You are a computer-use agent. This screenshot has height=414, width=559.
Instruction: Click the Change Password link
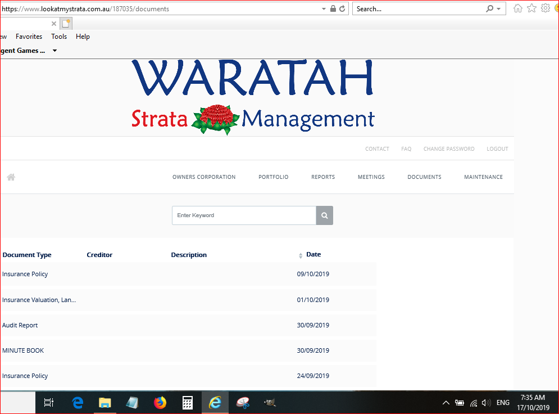449,149
